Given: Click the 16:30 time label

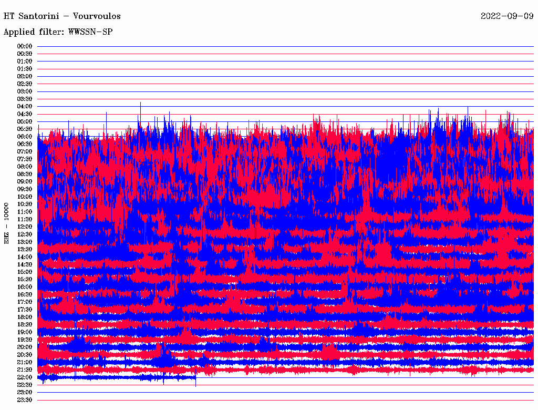Looking at the screenshot, I should [x=25, y=294].
